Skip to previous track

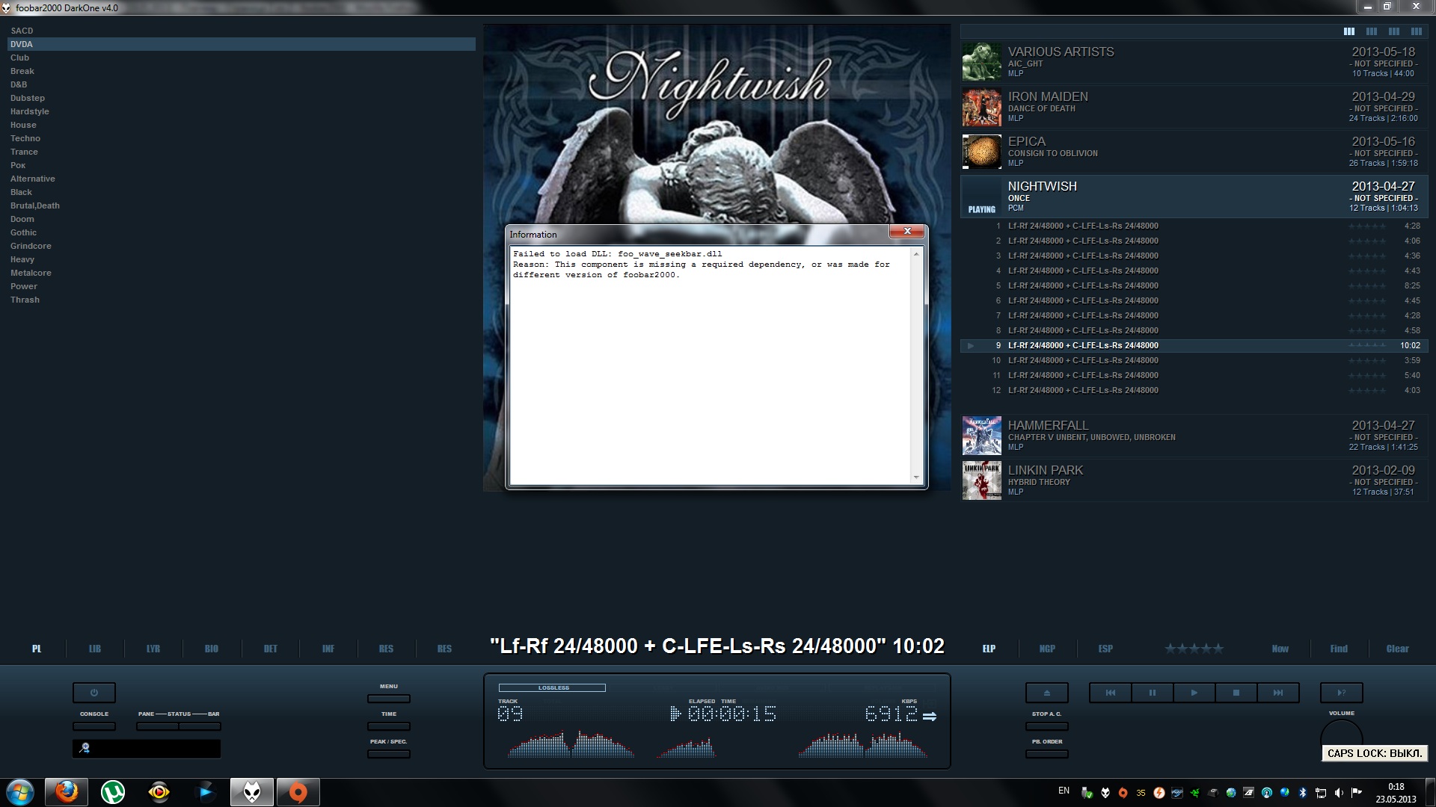point(1110,693)
